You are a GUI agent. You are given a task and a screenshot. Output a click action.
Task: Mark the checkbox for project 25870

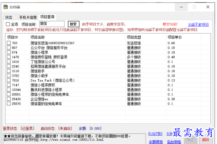tap(9, 104)
